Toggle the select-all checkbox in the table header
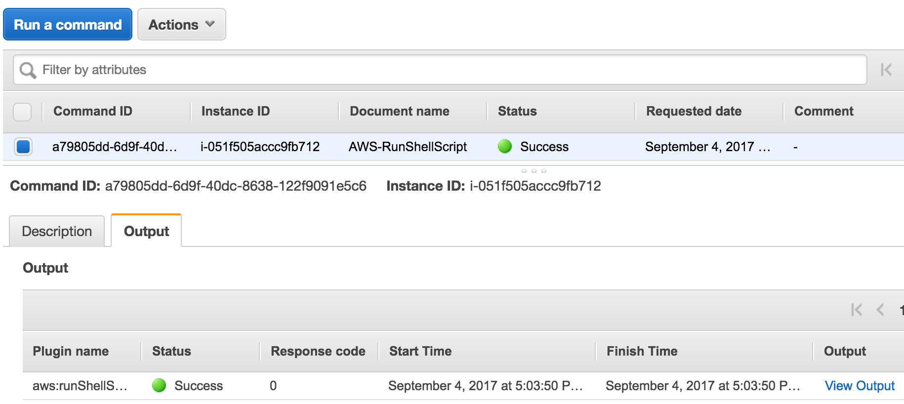Screen dimensions: 904x404 pyautogui.click(x=22, y=112)
